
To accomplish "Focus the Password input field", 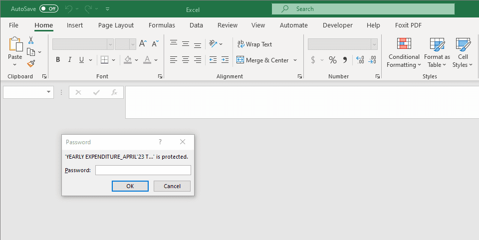I will pos(143,170).
